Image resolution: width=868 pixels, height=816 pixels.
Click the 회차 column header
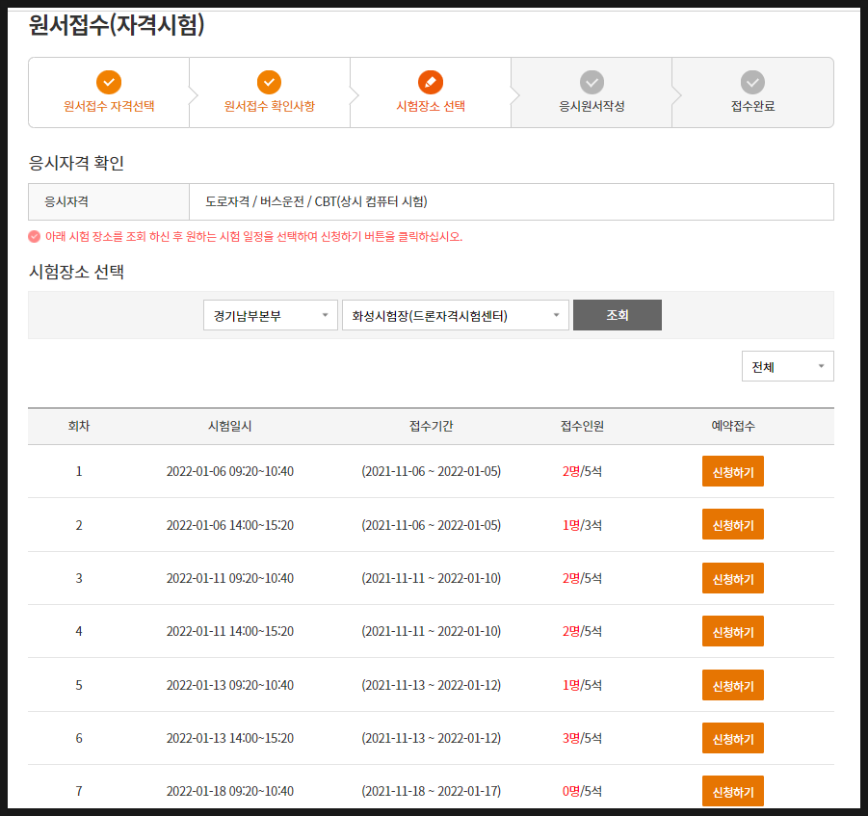79,426
